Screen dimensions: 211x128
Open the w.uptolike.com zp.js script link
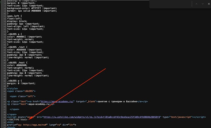pos(102,117)
